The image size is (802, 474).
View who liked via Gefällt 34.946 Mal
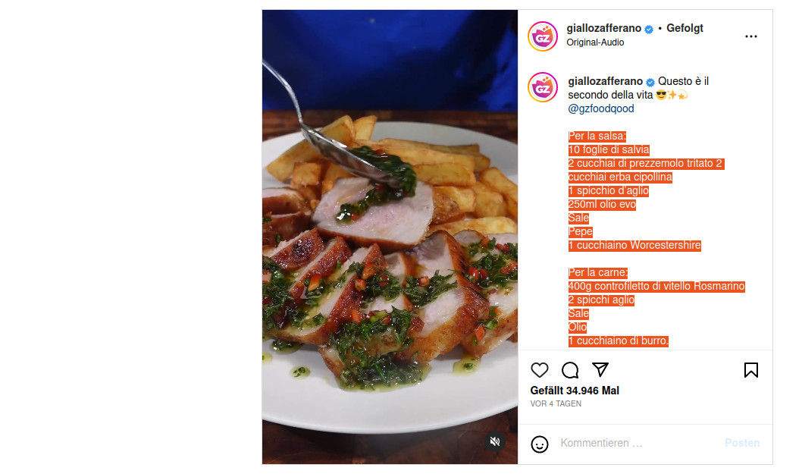pos(575,391)
